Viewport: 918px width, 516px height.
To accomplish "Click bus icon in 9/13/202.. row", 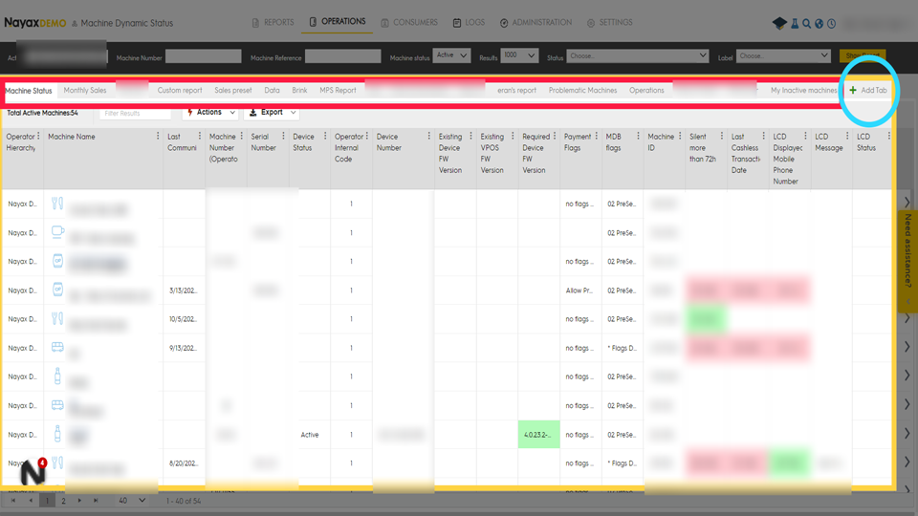I will point(57,347).
